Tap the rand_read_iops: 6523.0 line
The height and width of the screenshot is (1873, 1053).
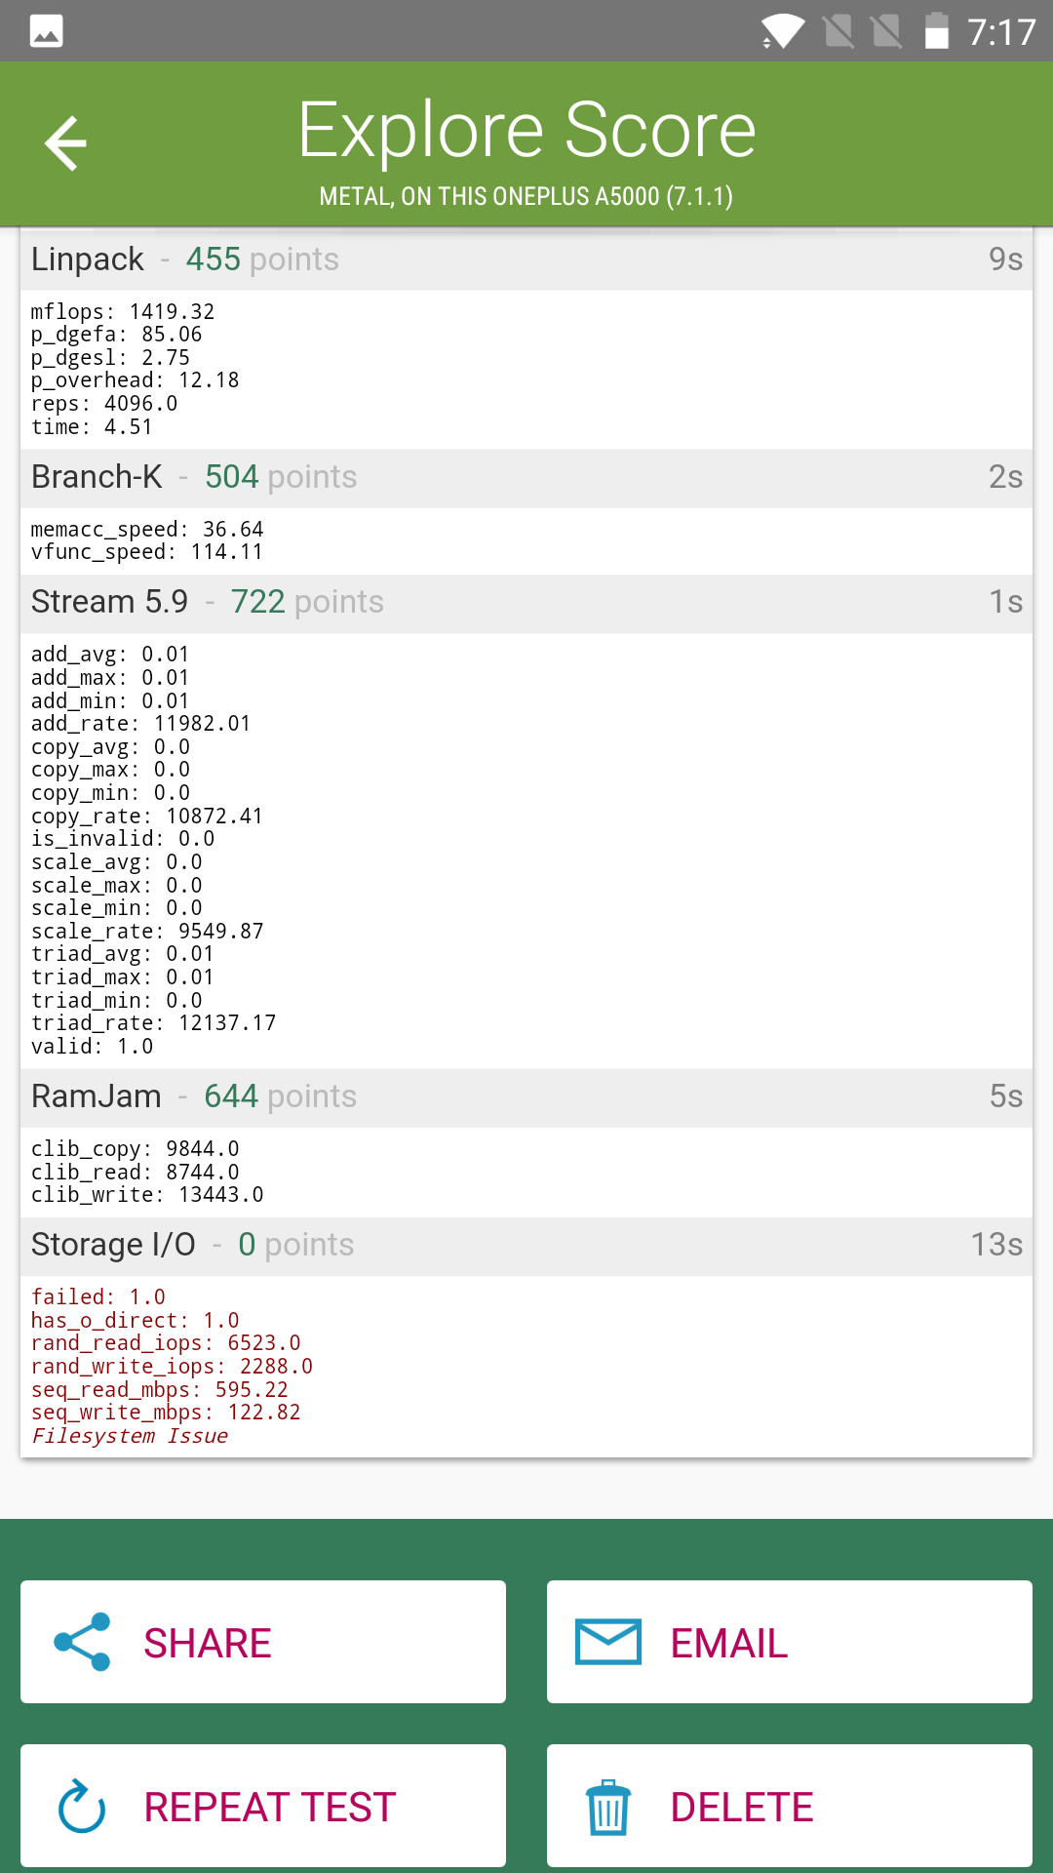tap(166, 1343)
